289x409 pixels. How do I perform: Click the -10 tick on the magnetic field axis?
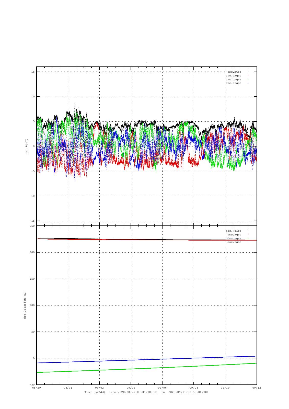pos(32,196)
